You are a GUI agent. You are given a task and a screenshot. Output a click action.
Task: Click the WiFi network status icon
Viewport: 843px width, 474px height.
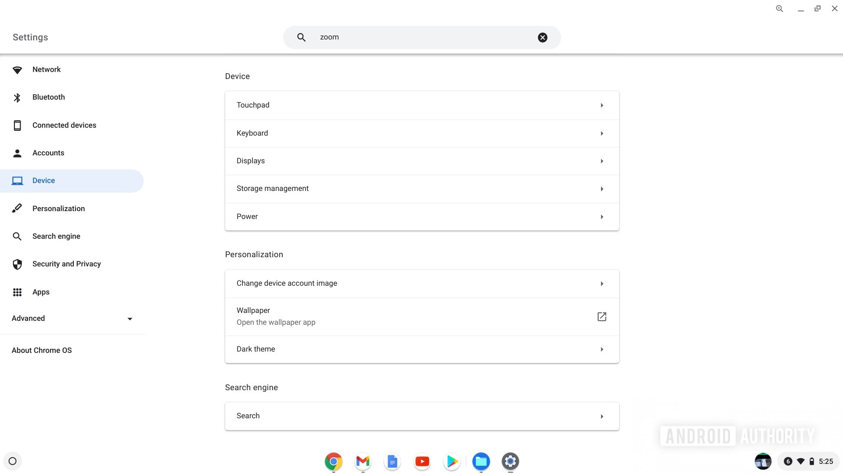point(801,461)
